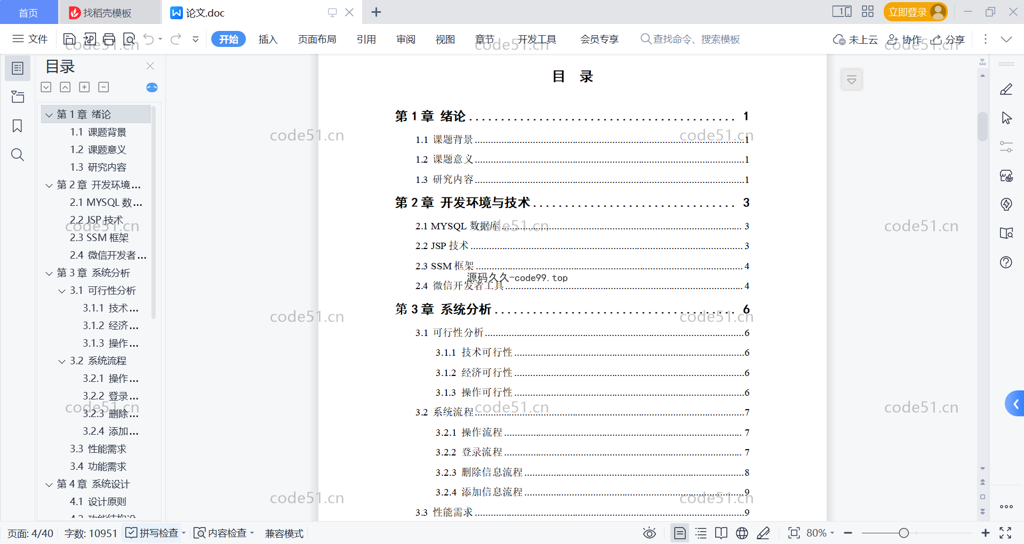Open the quick access toolbar dropdown
The width and height of the screenshot is (1024, 544).
coord(196,39)
